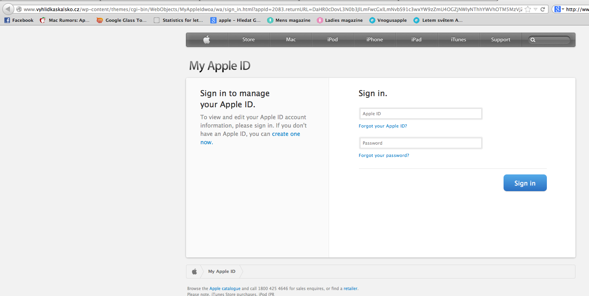The width and height of the screenshot is (589, 296).
Task: Select the My Apple ID breadcrumb
Action: tap(222, 271)
